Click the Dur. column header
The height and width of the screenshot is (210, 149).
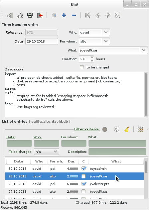pos(72,161)
